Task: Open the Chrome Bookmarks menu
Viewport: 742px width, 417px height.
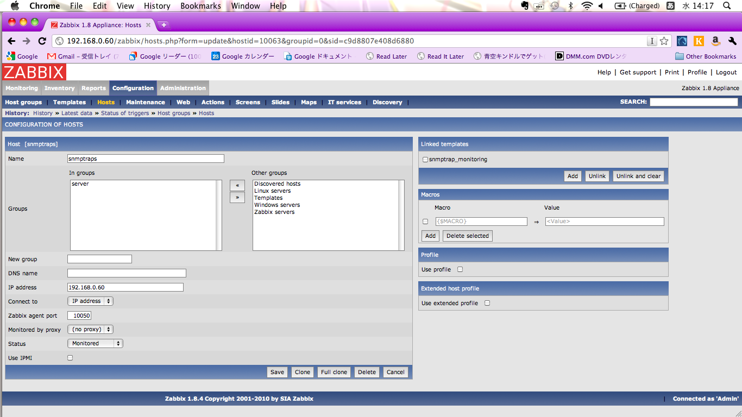Action: (201, 6)
